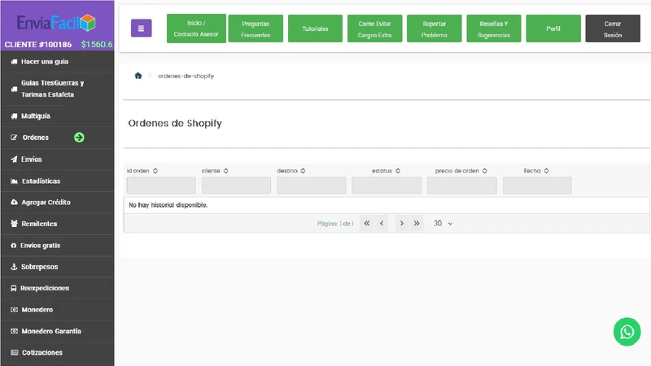Image resolution: width=651 pixels, height=366 pixels.
Task: Click the green arrow beside Ordenes
Action: [x=79, y=137]
